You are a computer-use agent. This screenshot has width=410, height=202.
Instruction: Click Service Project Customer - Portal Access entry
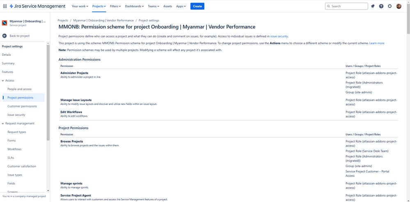pyautogui.click(x=367, y=174)
